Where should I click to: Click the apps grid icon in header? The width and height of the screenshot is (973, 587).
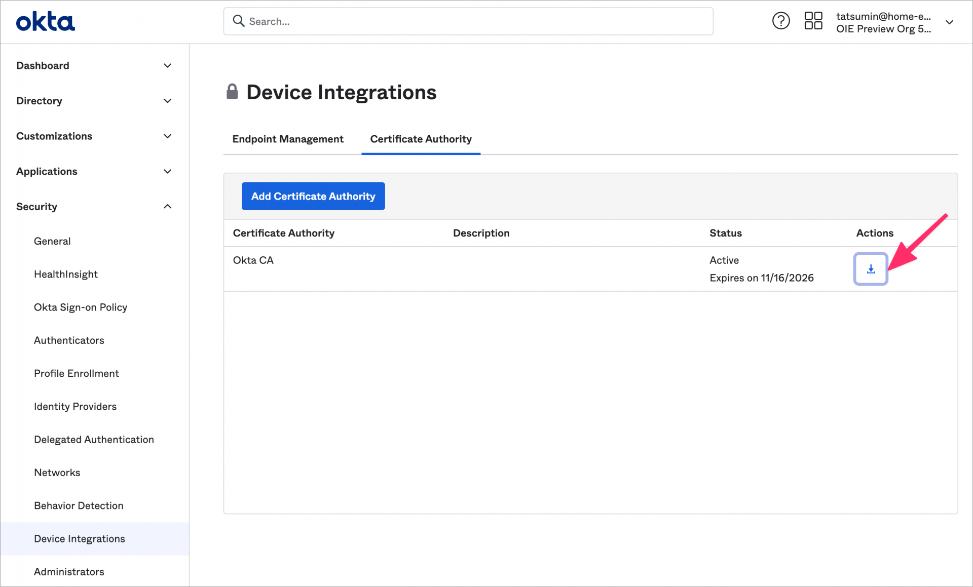tap(813, 20)
